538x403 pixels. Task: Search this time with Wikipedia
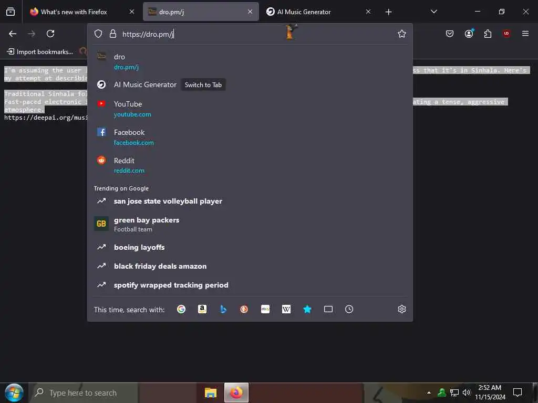[x=286, y=309]
